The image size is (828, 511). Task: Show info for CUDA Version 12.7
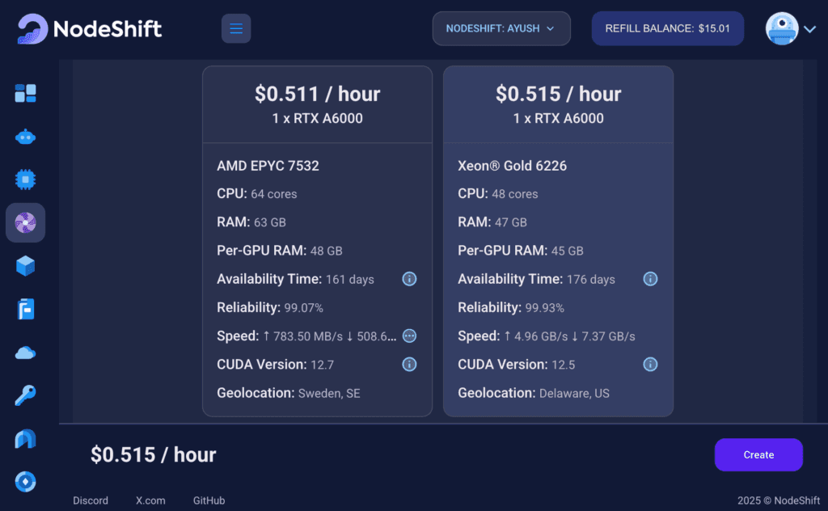tap(409, 364)
